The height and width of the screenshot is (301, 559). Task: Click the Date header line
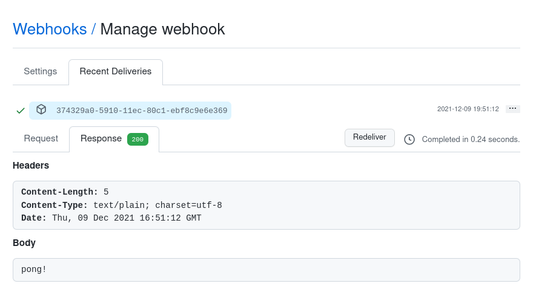pos(111,218)
